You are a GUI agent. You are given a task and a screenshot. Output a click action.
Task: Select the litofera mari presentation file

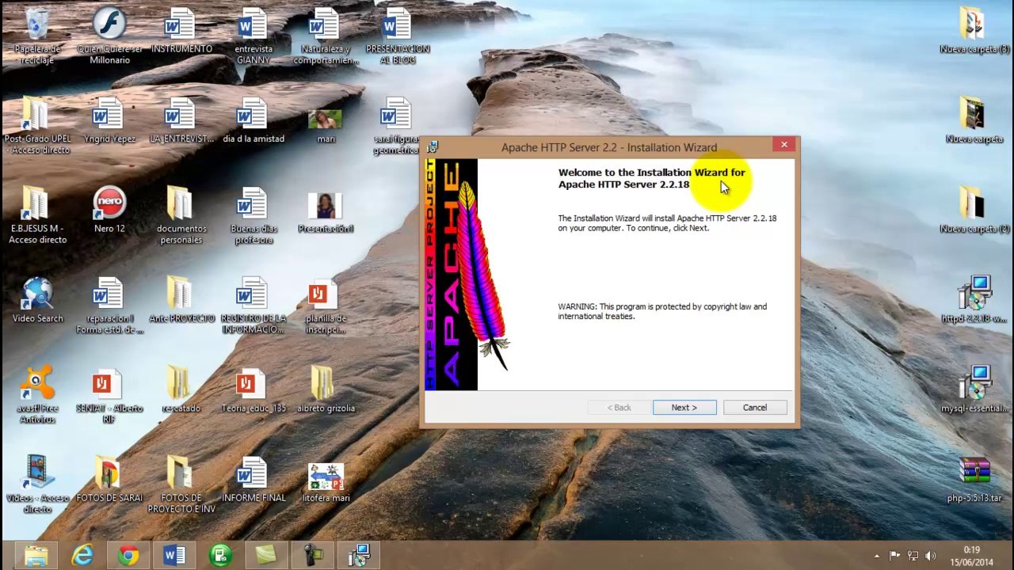[326, 481]
